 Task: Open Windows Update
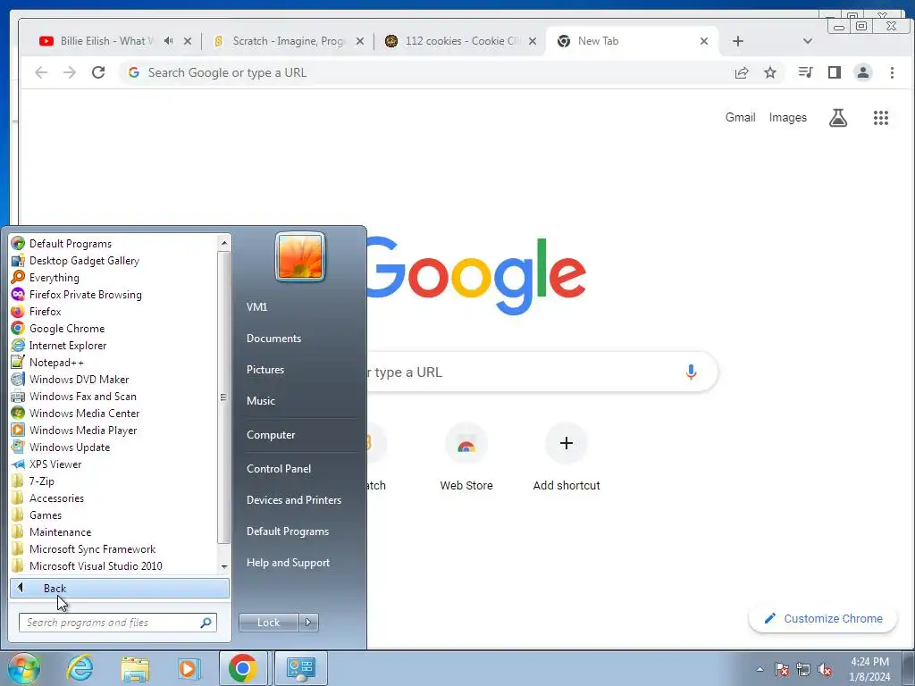coord(113,448)
